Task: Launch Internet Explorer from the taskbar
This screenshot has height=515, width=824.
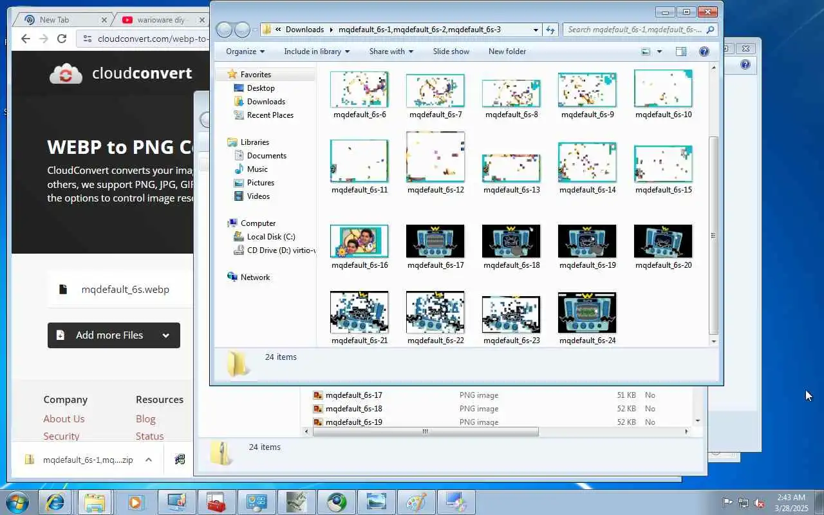Action: click(x=55, y=502)
